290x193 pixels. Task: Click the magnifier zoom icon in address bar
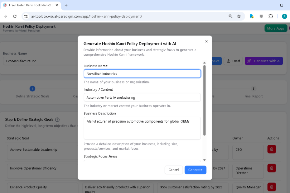point(230,16)
